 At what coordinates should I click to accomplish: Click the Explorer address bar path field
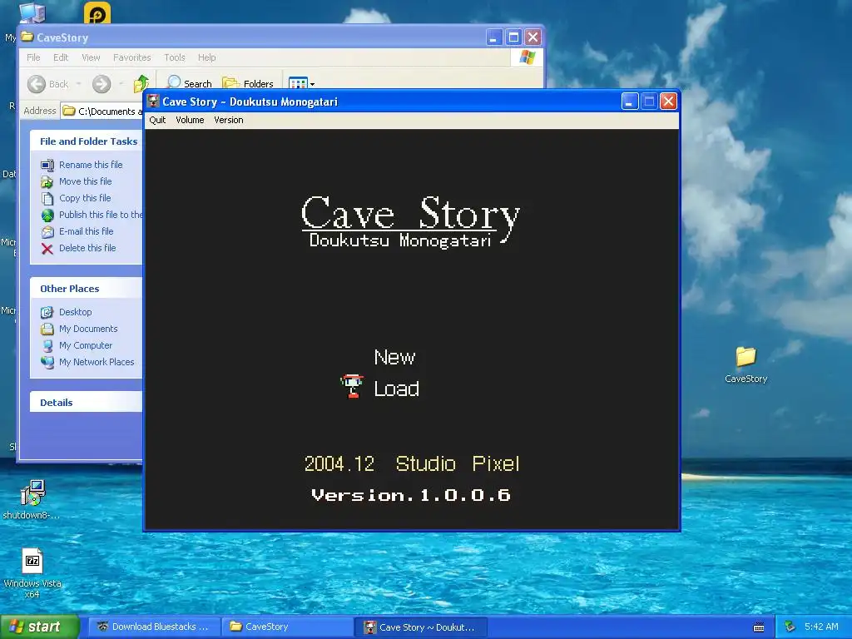[x=102, y=111]
